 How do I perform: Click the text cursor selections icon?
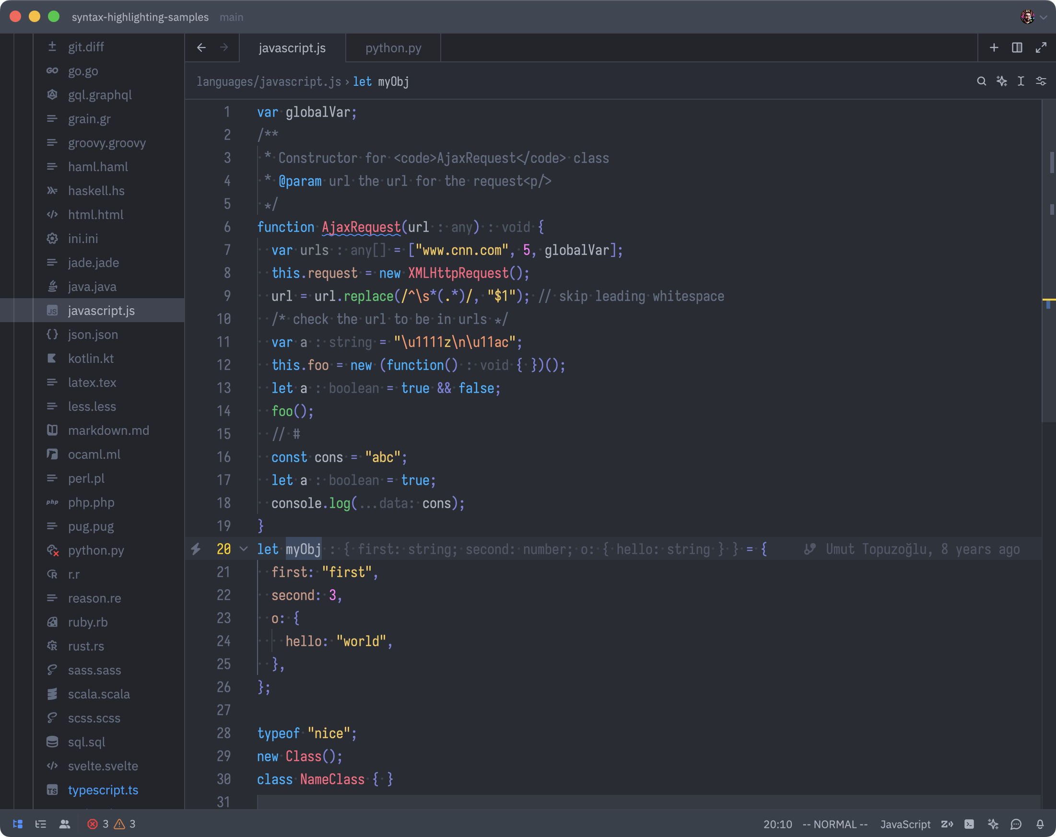coord(1021,81)
